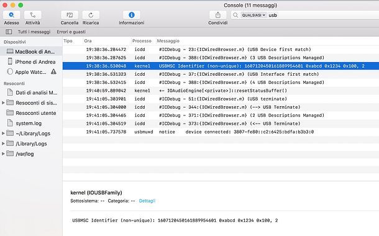Select the row '2 USB Descriptions Managed'
This screenshot has height=236, width=379.
[x=221, y=115]
